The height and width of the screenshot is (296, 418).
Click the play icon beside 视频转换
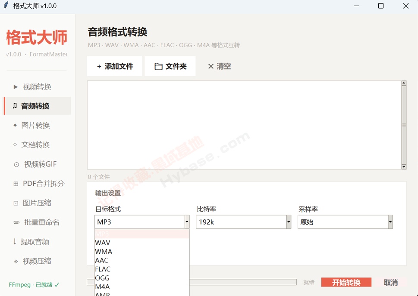[16, 87]
